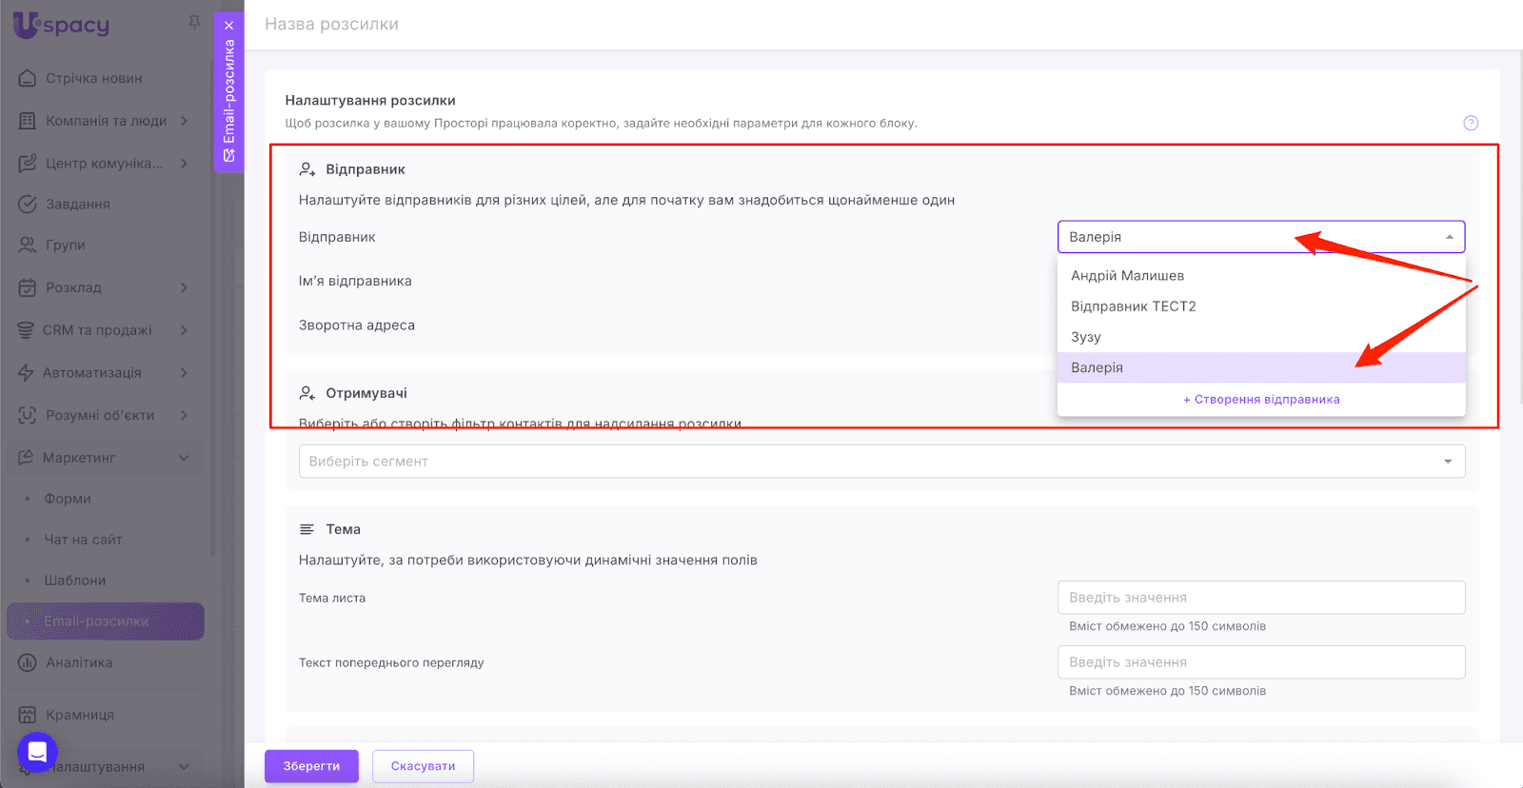Click the Групи people icon

tap(28, 245)
